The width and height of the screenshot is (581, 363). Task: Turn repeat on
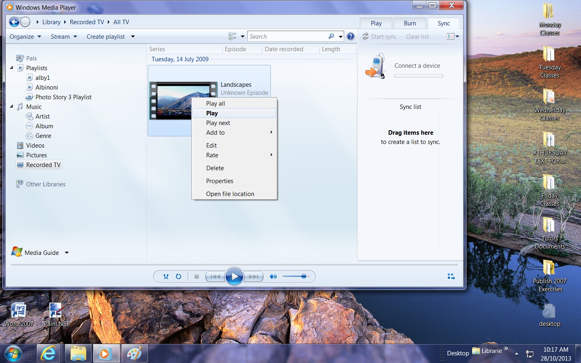[x=178, y=276]
